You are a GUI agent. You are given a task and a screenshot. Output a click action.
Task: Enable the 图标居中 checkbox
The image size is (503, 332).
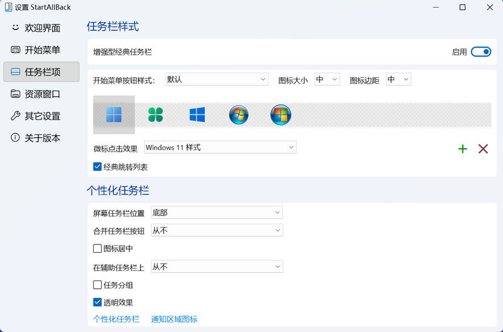(x=97, y=249)
